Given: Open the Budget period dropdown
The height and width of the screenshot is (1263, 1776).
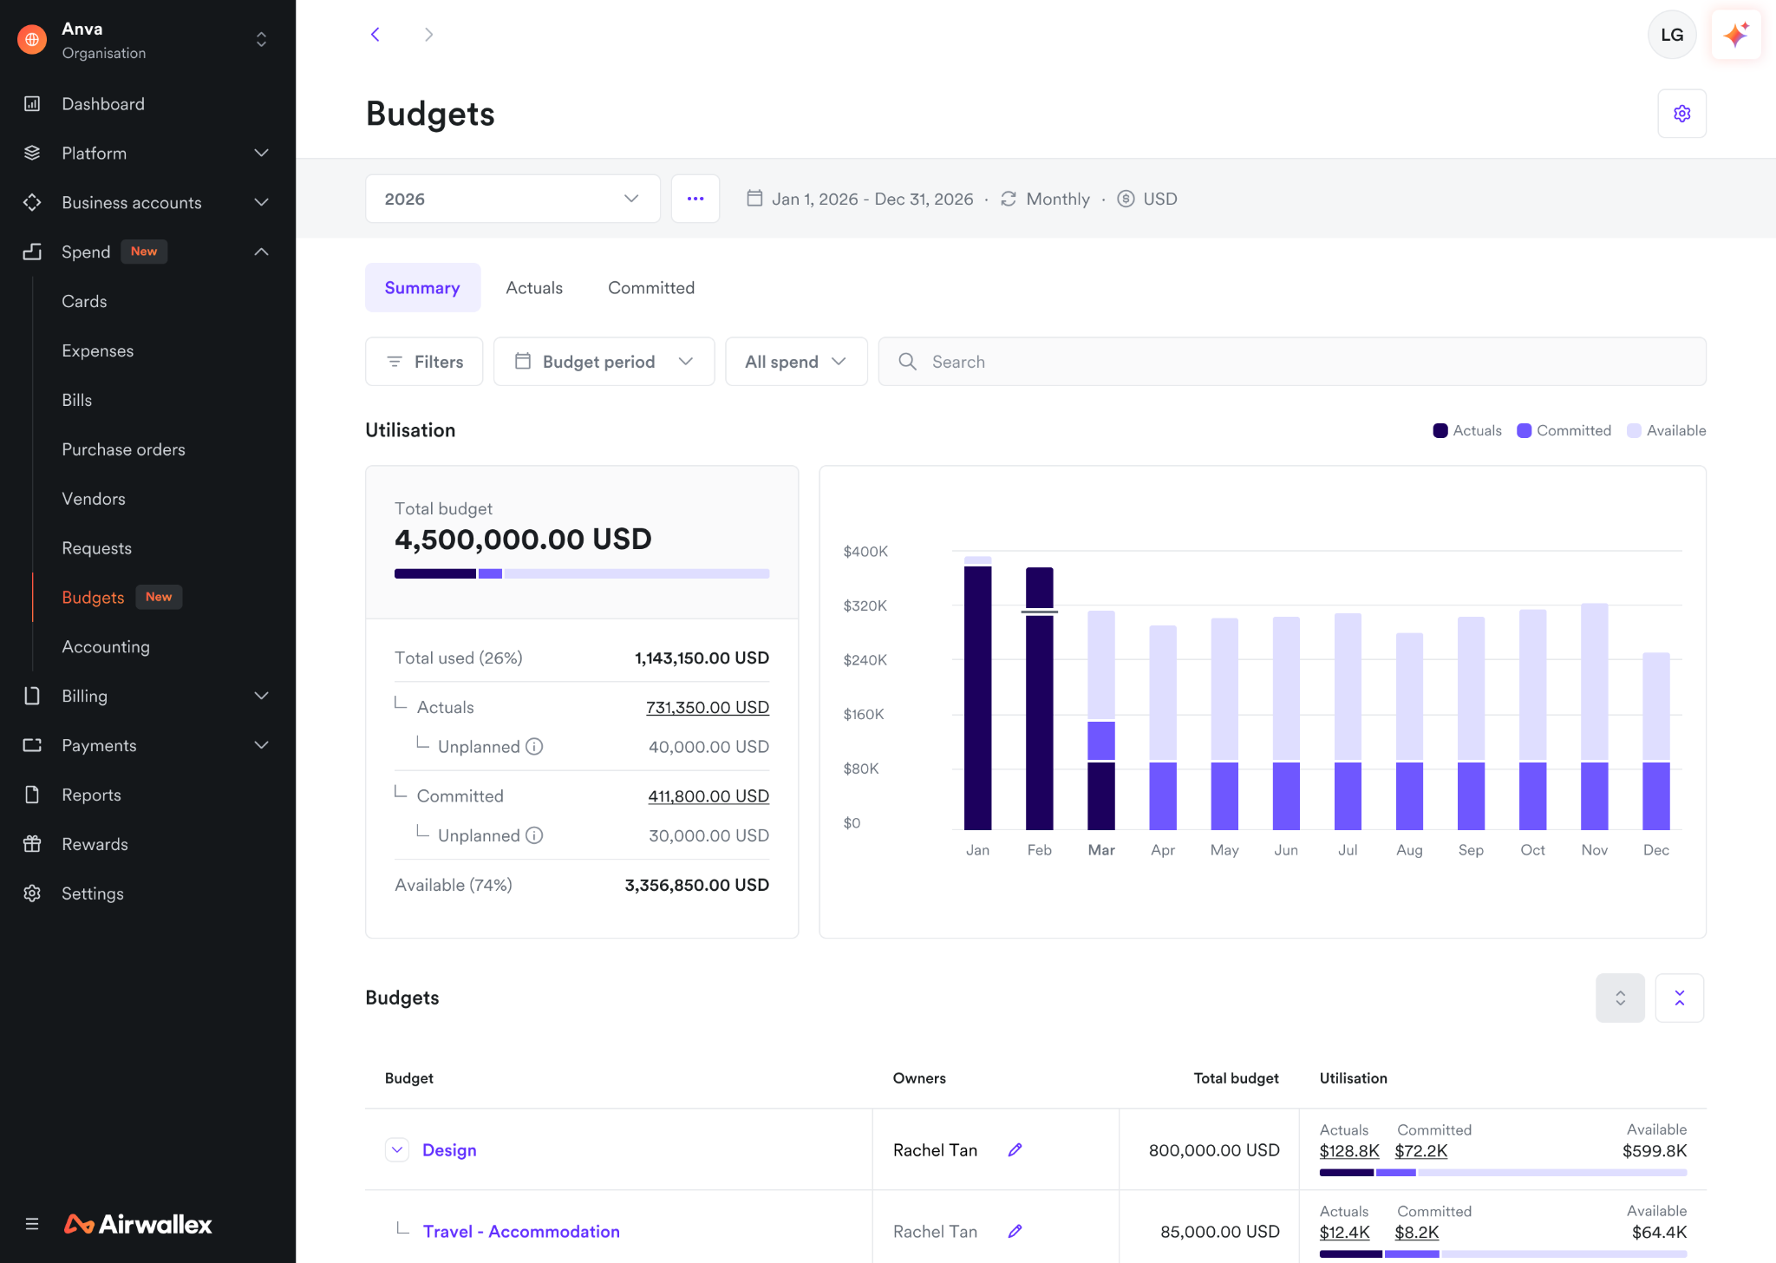Looking at the screenshot, I should pos(604,362).
